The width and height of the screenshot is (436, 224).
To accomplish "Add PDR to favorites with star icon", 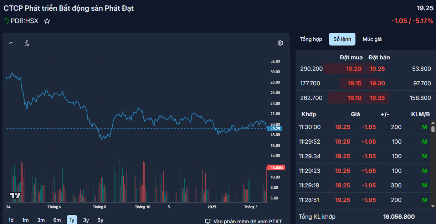I will [47, 21].
